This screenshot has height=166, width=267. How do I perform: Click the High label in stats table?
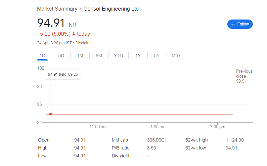[x=43, y=148]
